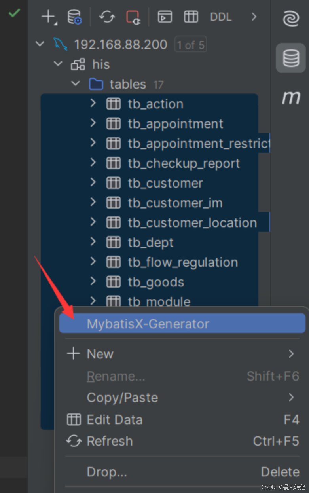Click the DDL toolbar button
The height and width of the screenshot is (493, 309).
pyautogui.click(x=221, y=17)
